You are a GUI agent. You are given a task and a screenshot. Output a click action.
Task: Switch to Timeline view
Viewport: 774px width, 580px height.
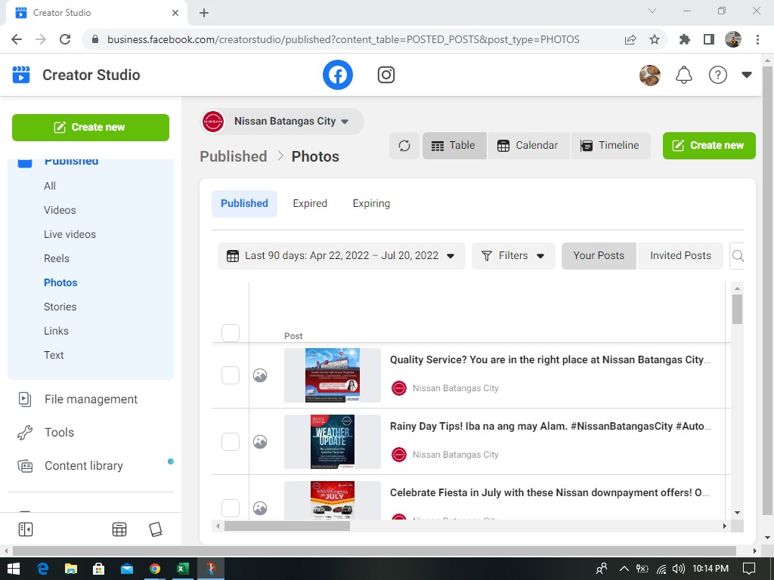[610, 146]
